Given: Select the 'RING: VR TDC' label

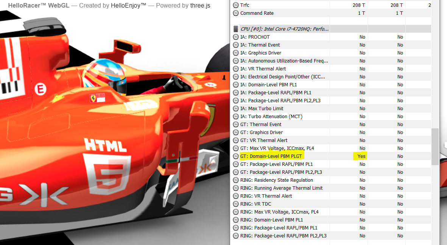Looking at the screenshot, I should point(256,204).
